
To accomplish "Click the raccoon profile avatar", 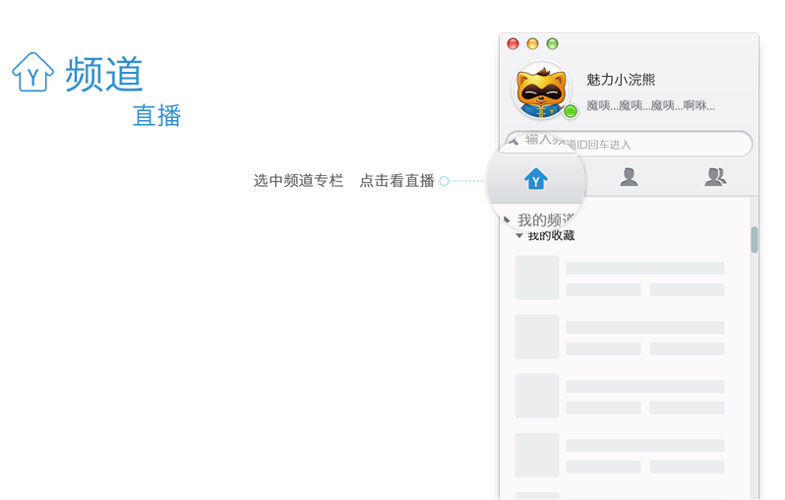I will tap(542, 91).
